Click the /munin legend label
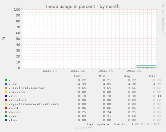 point(15,112)
